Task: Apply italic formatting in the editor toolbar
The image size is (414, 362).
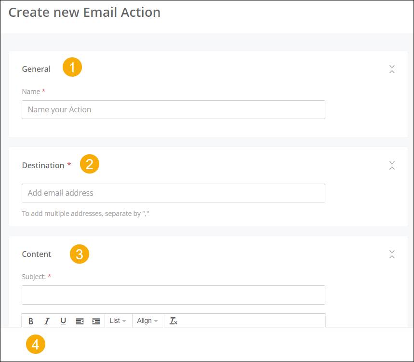Action: coord(47,321)
